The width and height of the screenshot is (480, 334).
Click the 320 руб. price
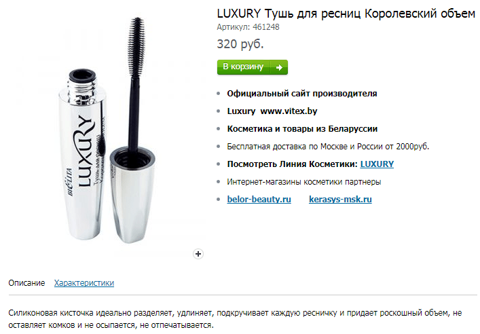240,44
